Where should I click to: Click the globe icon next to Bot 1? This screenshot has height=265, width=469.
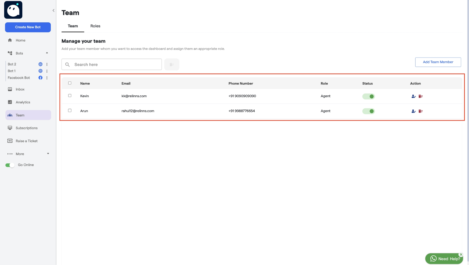tap(41, 71)
